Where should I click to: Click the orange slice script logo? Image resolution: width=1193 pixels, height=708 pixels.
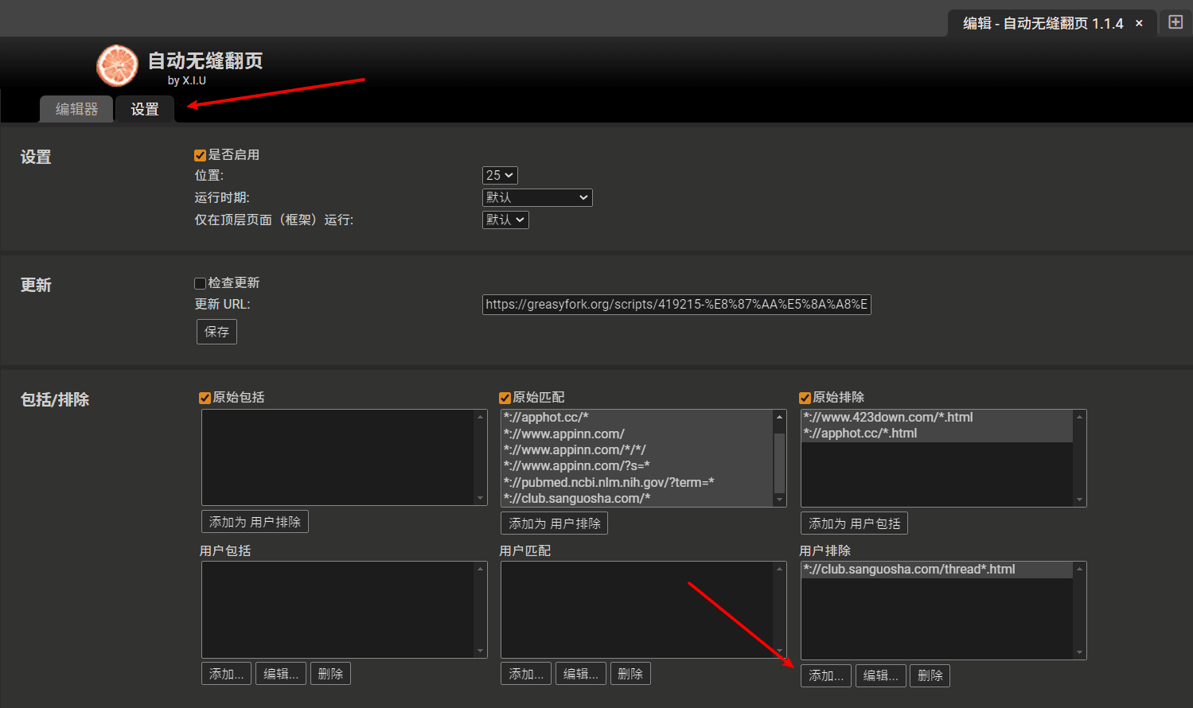point(117,65)
